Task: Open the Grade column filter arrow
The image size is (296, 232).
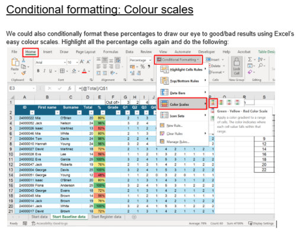Action: pyautogui.click(x=118, y=113)
